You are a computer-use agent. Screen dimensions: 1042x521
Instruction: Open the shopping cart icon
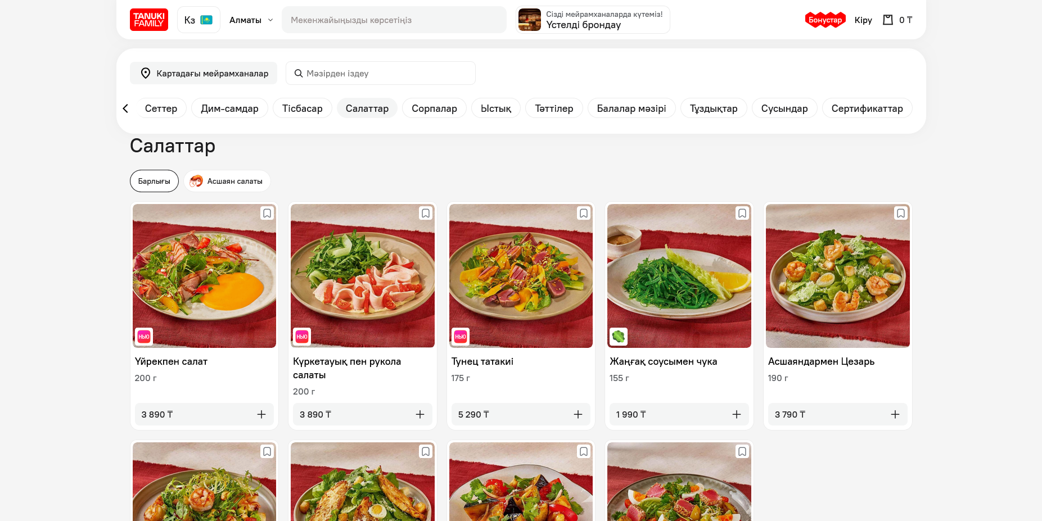point(888,20)
